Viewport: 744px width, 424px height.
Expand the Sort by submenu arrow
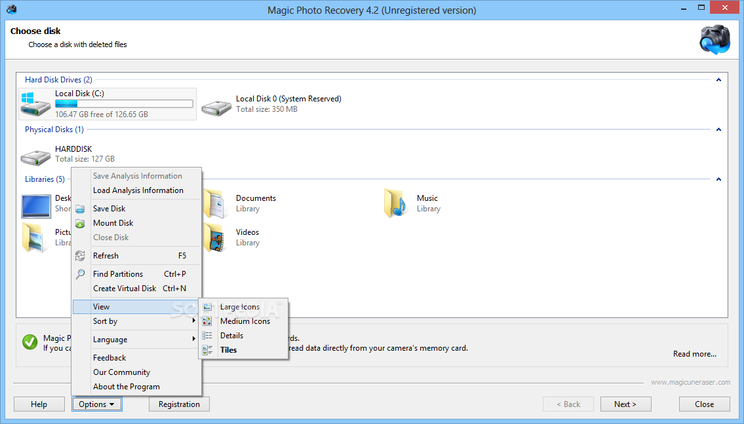click(x=193, y=321)
